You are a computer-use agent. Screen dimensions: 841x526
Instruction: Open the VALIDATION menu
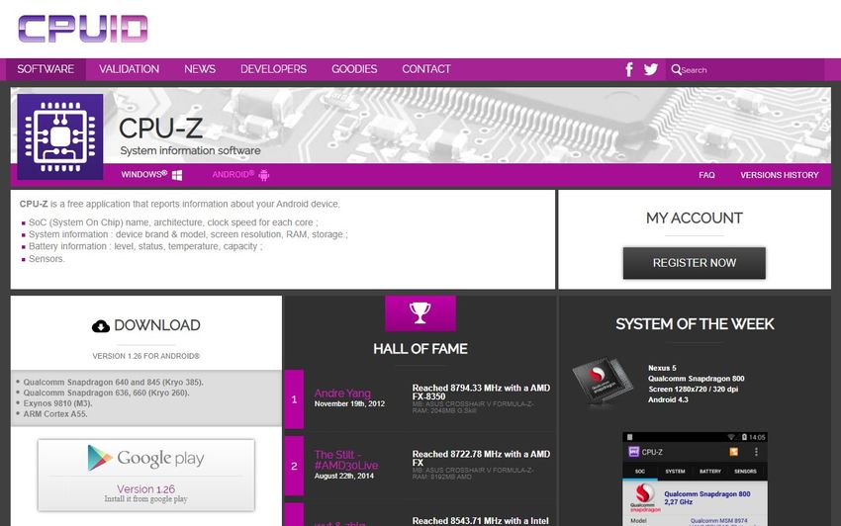(x=130, y=69)
